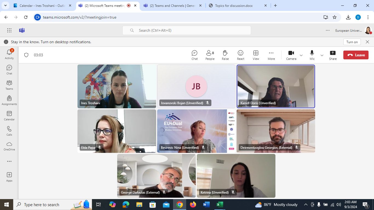Screen dimensions: 374x210
Task: Open the Activity feed in sidebar
Action: click(9, 54)
